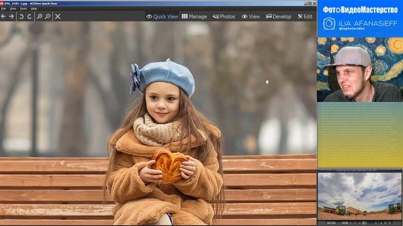
Task: Select the landscape video thumbnail
Action: click(x=360, y=196)
